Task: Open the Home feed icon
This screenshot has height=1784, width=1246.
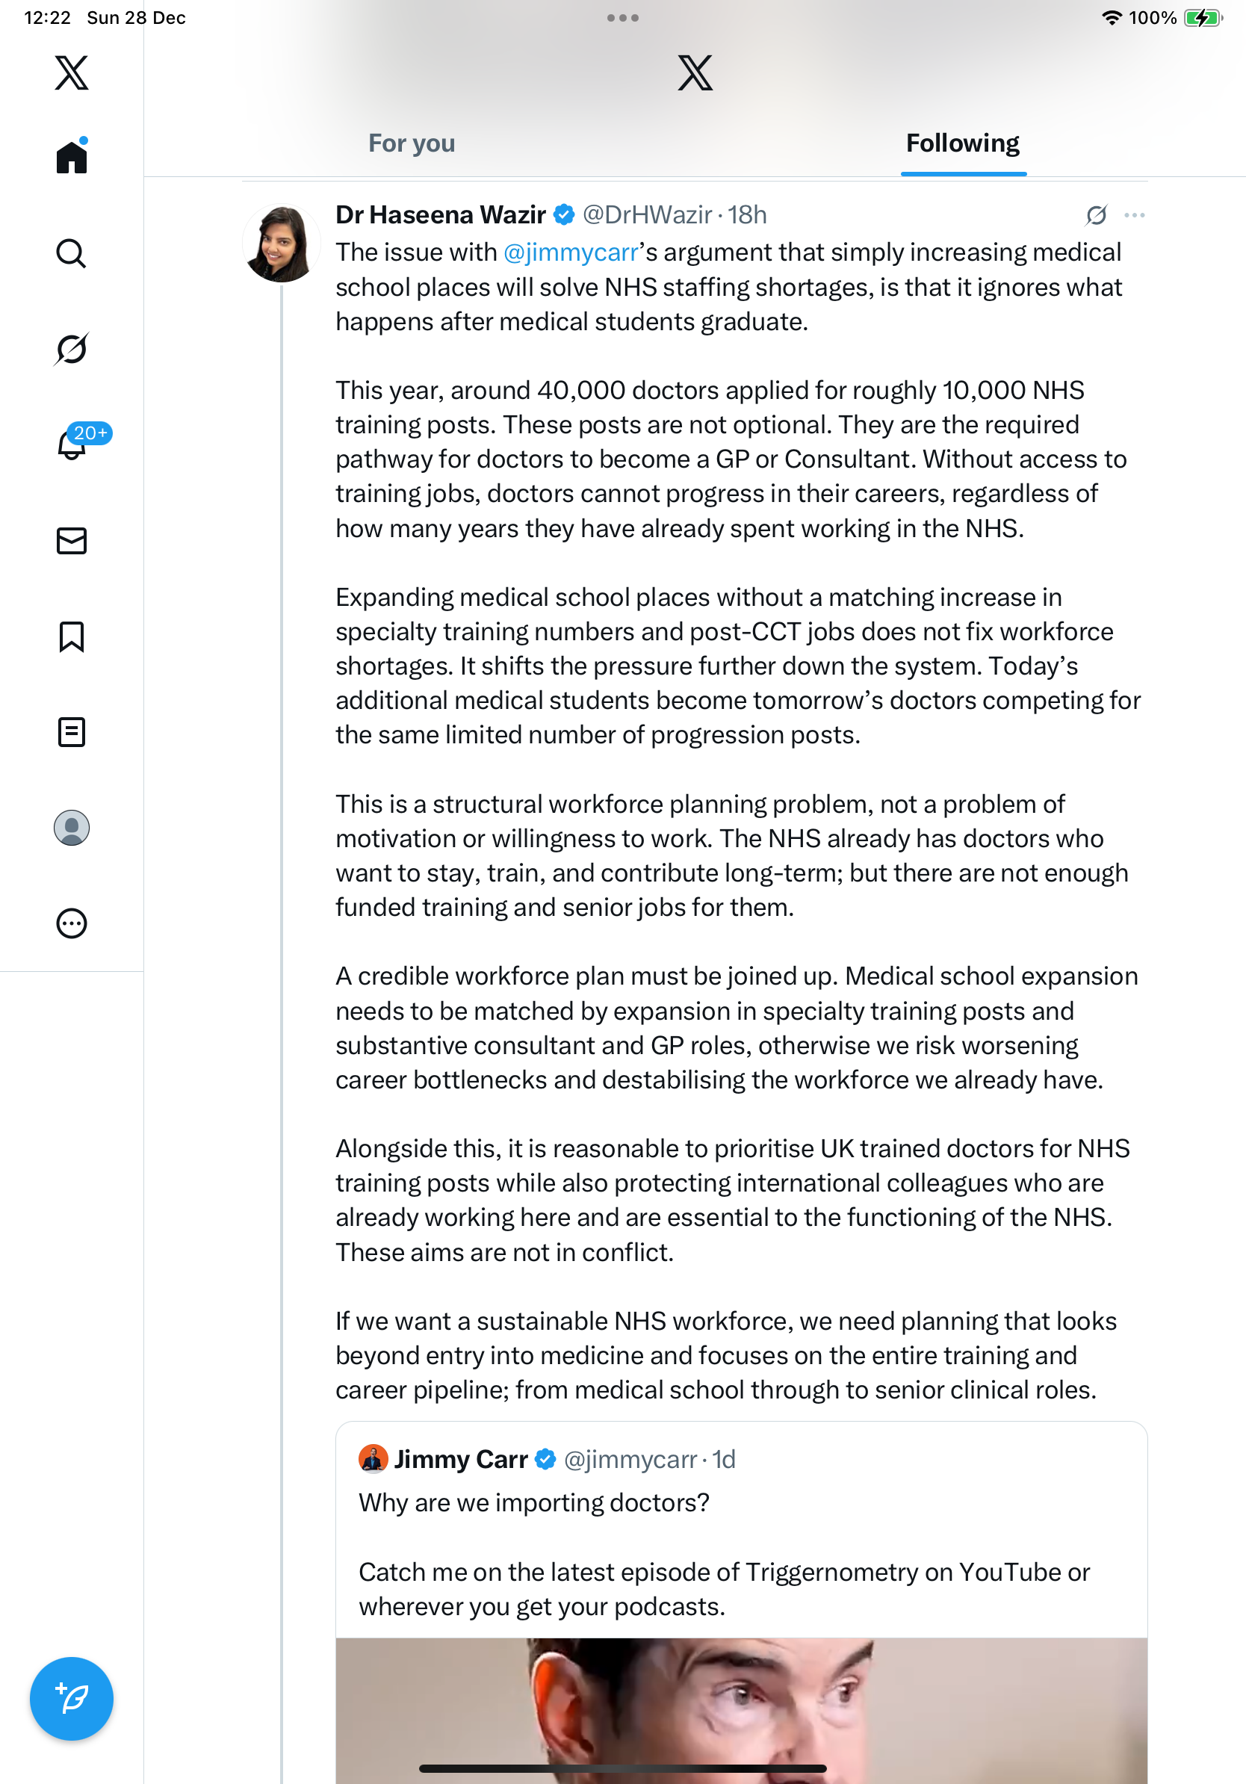Action: tap(72, 158)
